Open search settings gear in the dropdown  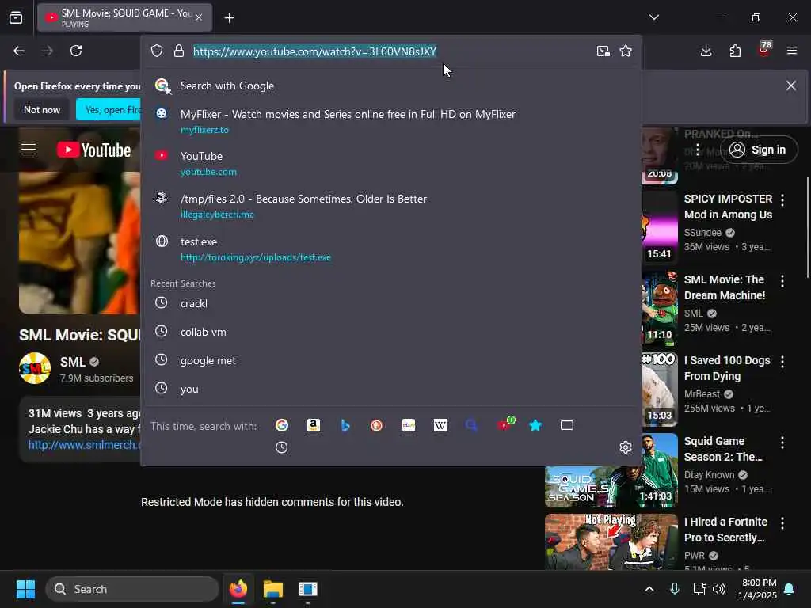click(x=626, y=447)
